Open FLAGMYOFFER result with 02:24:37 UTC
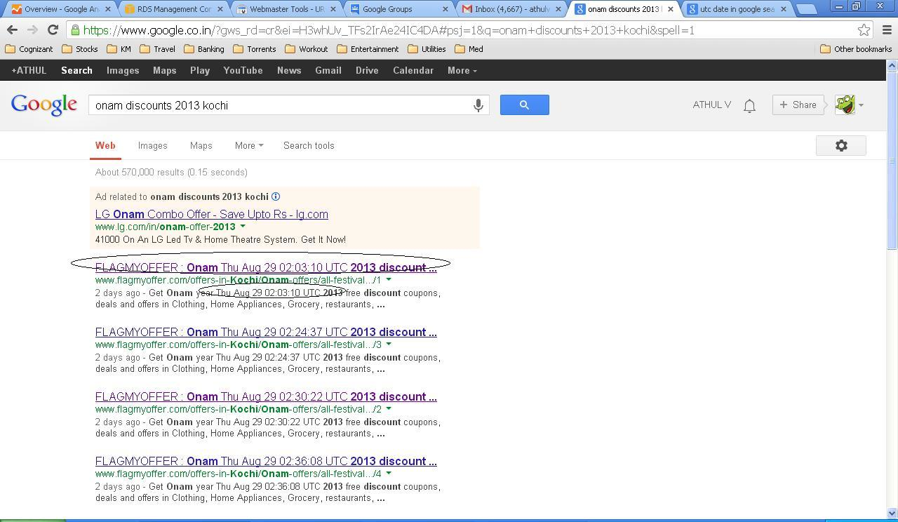The height and width of the screenshot is (522, 898). (x=266, y=332)
